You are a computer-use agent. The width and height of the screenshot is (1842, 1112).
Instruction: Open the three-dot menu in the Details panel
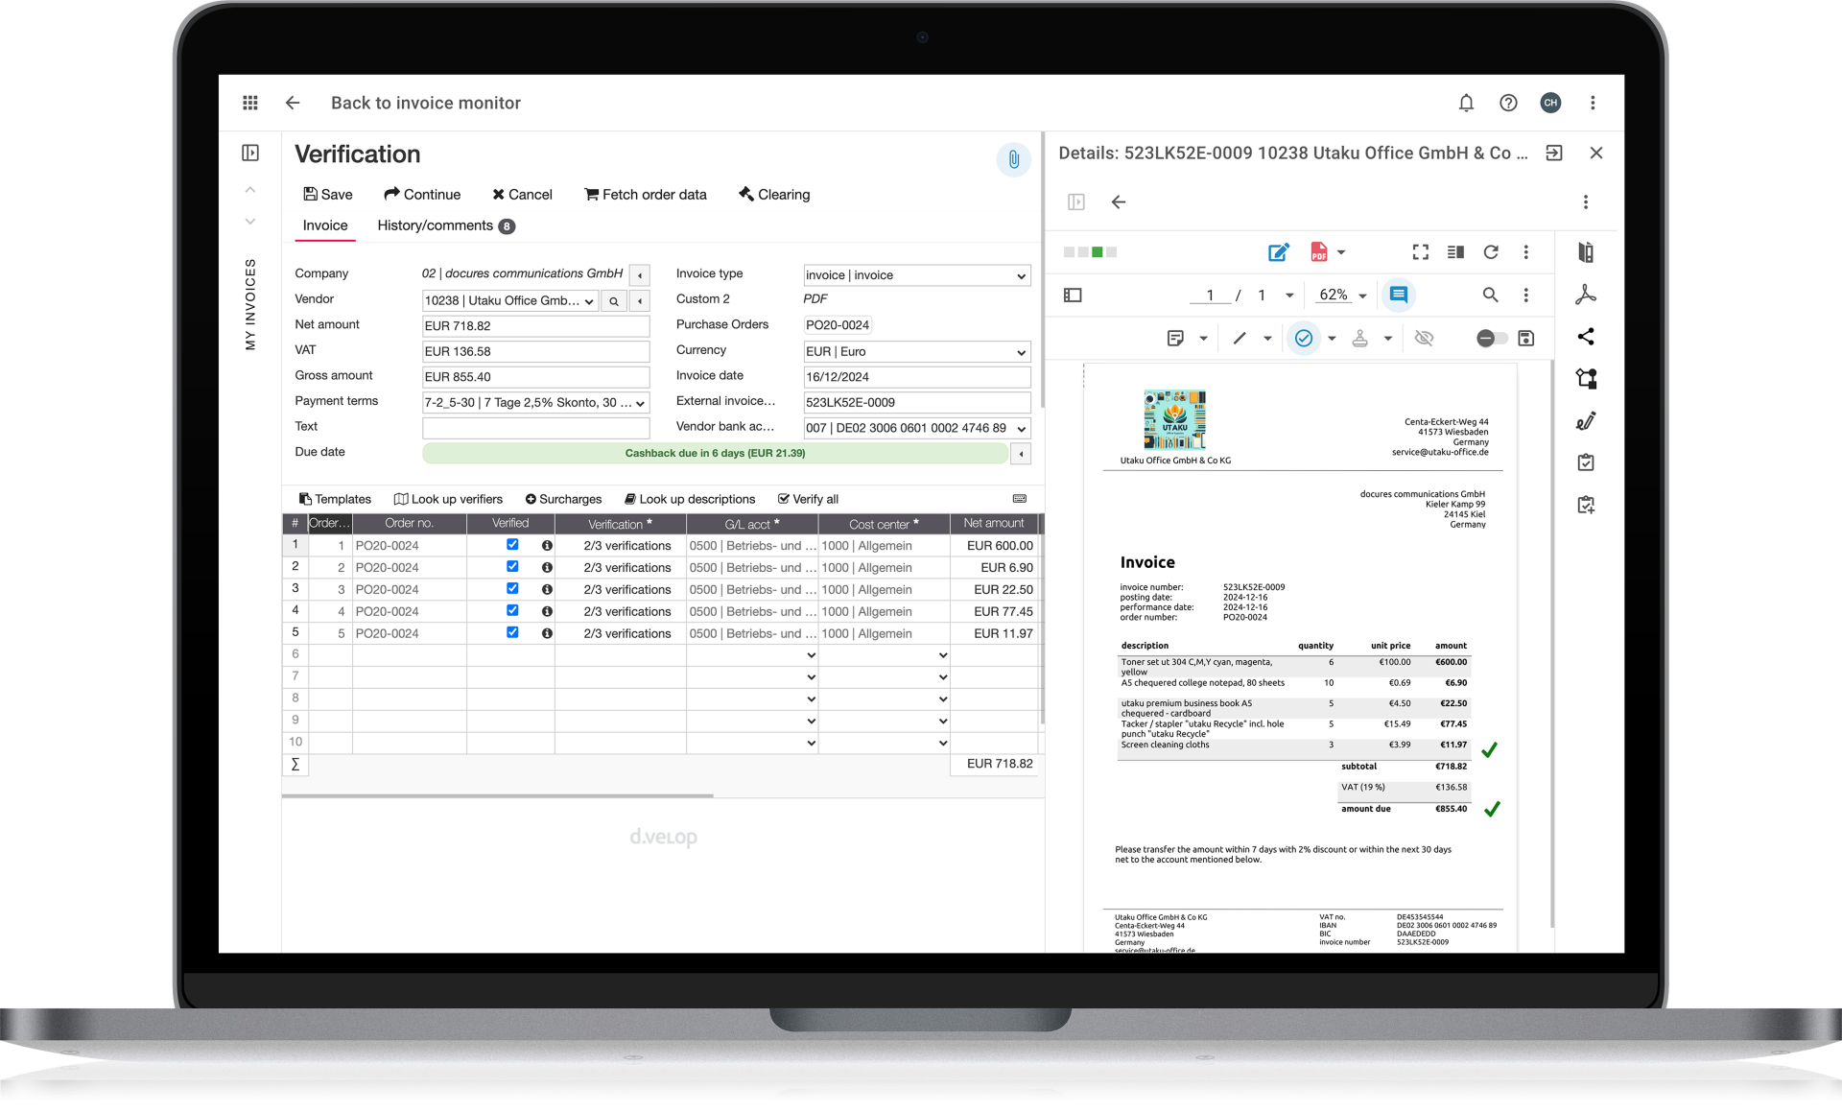pyautogui.click(x=1586, y=202)
